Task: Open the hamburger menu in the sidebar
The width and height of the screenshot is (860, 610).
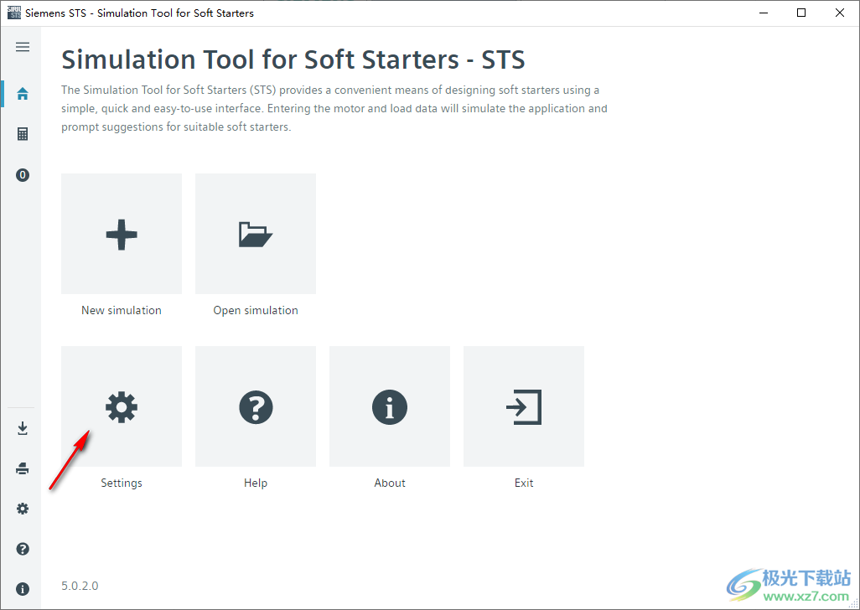Action: (x=23, y=47)
